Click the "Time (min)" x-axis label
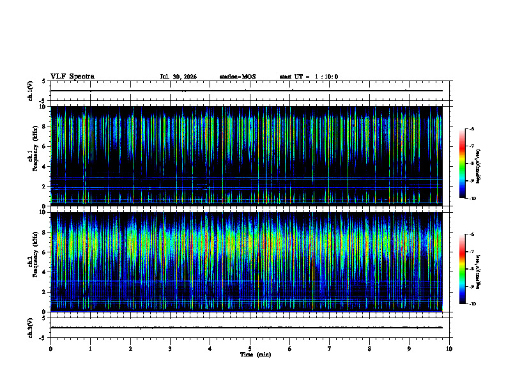506x391 pixels. click(x=256, y=355)
